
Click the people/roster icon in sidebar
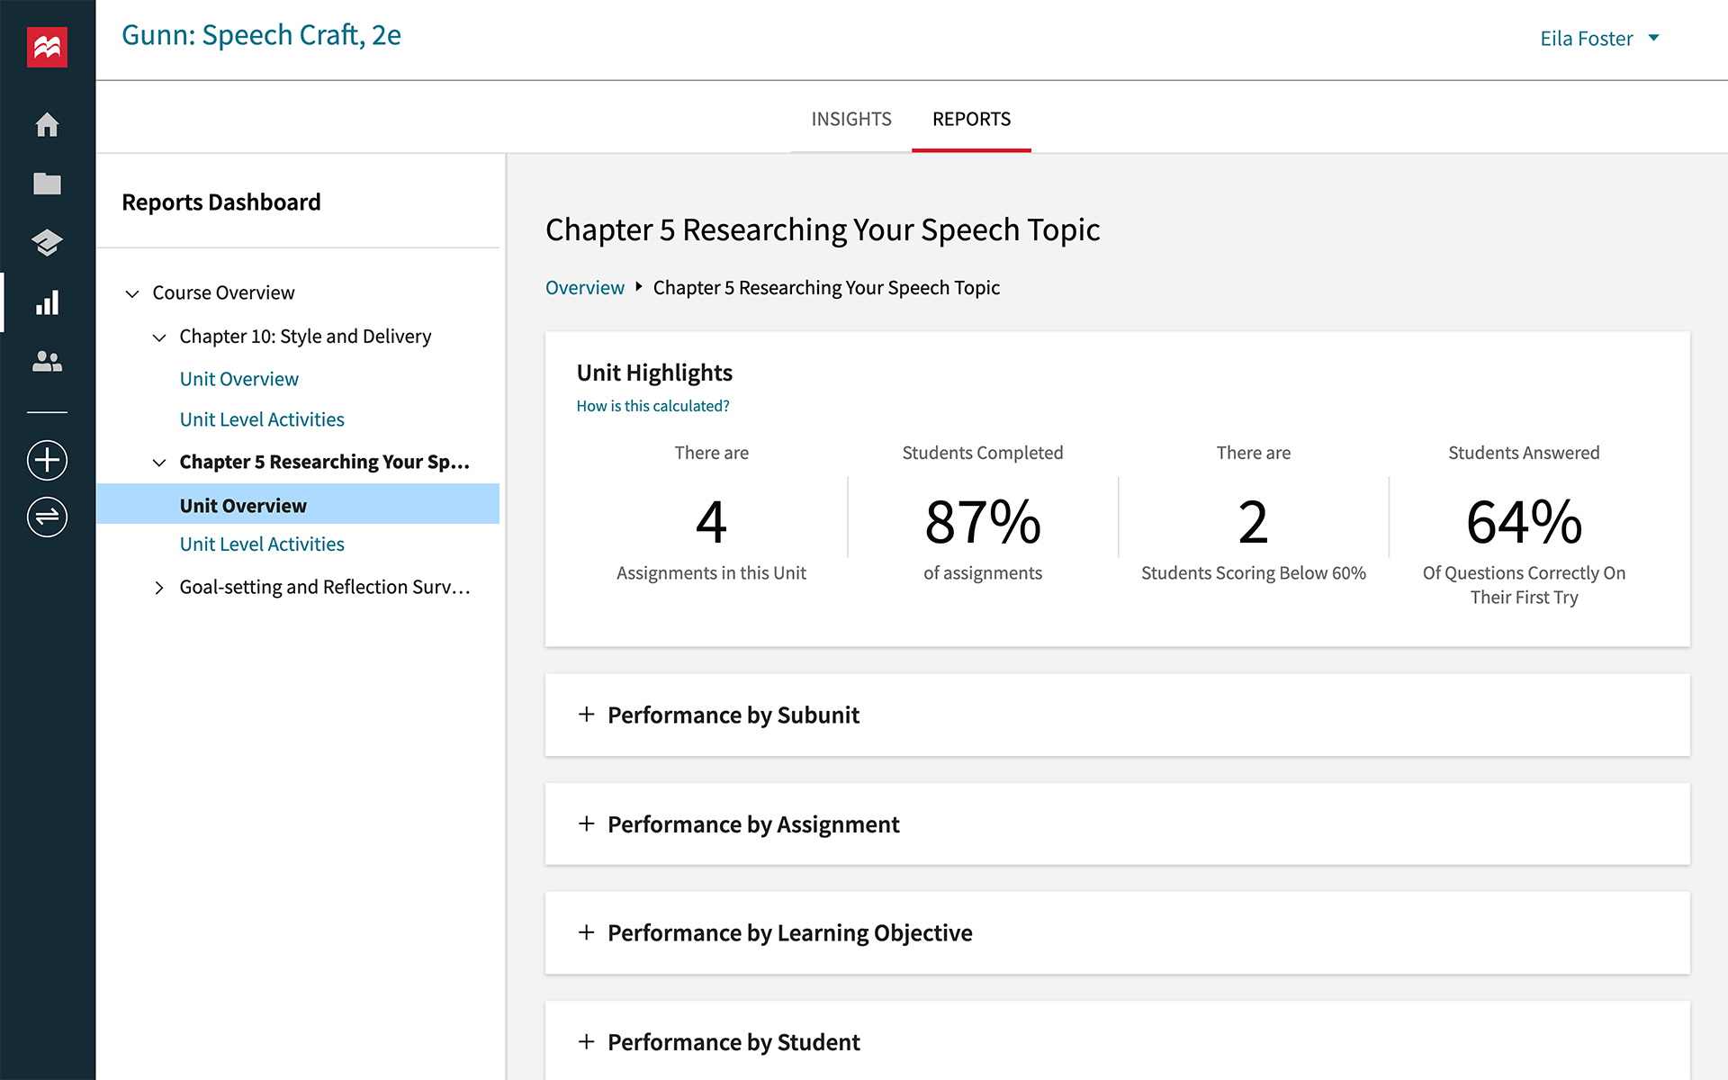click(x=48, y=361)
